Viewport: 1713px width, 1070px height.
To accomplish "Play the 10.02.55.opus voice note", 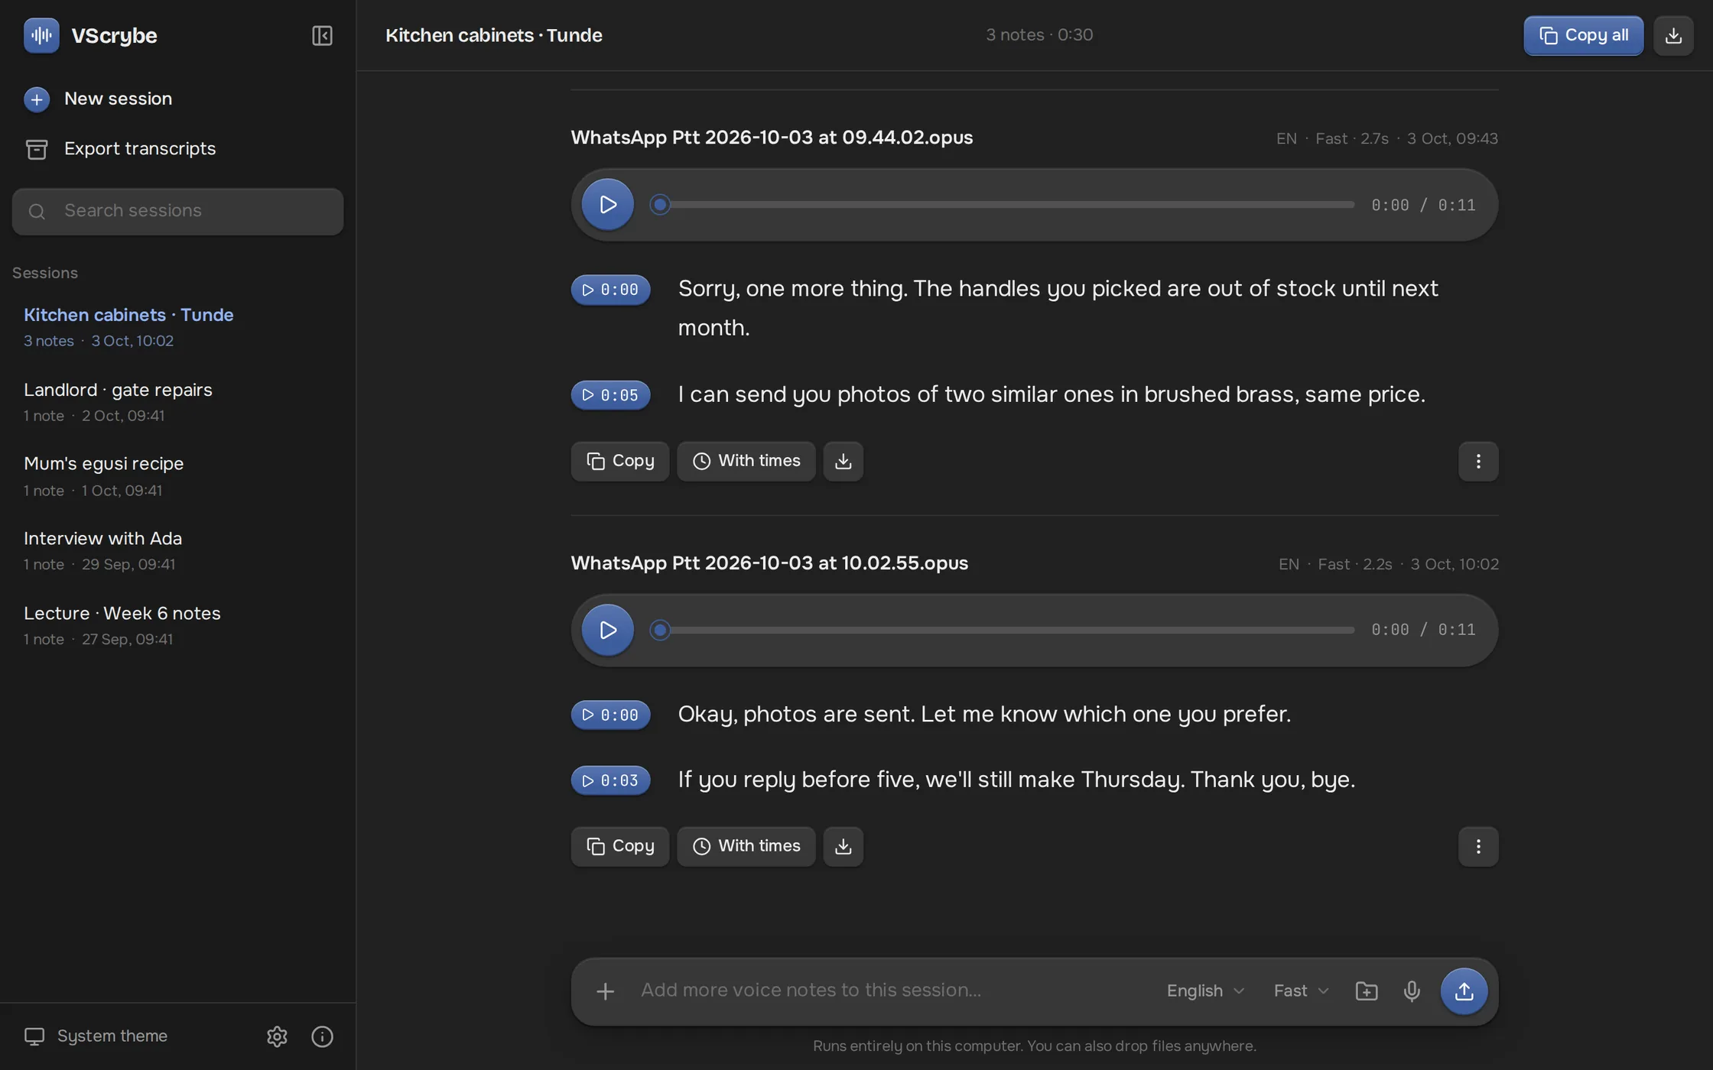I will pyautogui.click(x=607, y=630).
